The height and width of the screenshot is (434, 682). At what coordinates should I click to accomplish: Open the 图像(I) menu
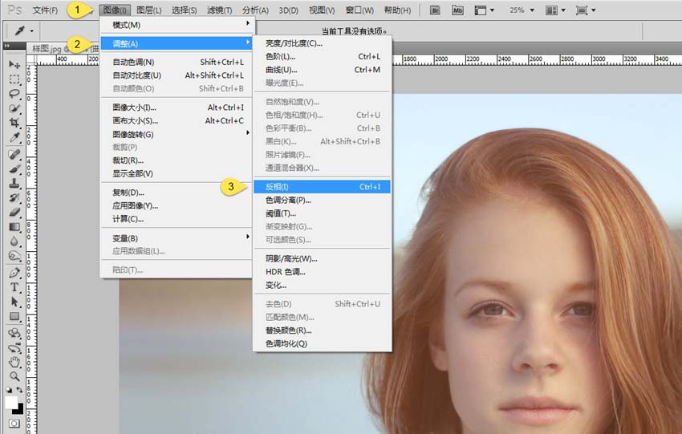pos(115,10)
